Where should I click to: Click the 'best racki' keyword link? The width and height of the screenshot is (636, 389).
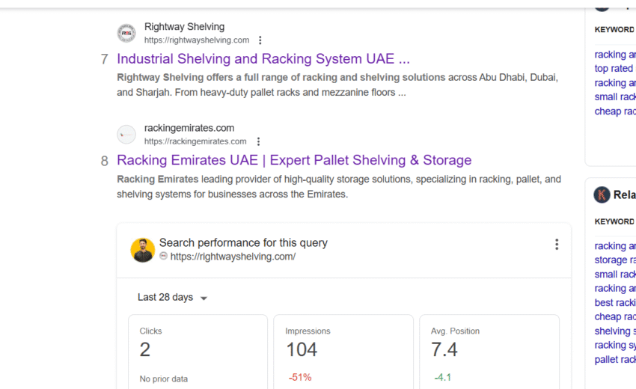click(x=614, y=303)
